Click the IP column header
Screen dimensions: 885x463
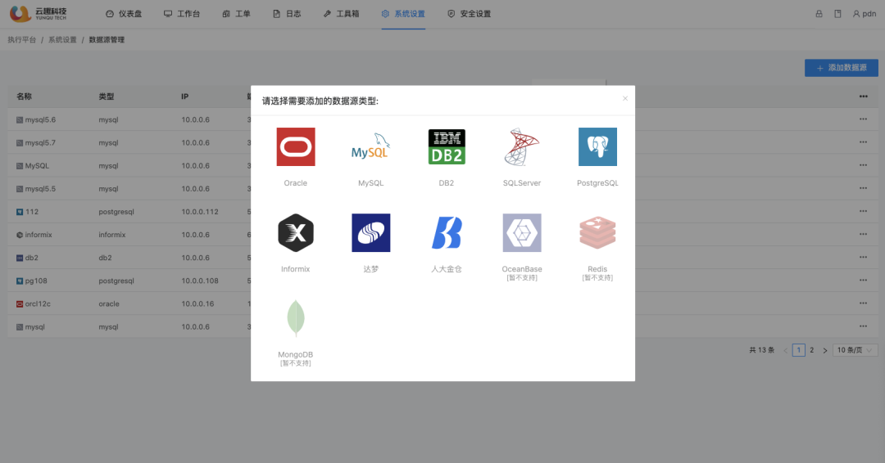184,97
